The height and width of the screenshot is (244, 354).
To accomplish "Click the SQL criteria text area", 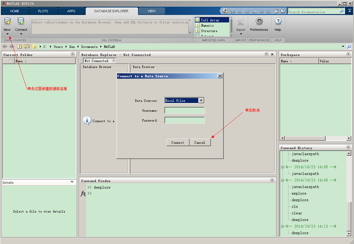I will coord(110,26).
